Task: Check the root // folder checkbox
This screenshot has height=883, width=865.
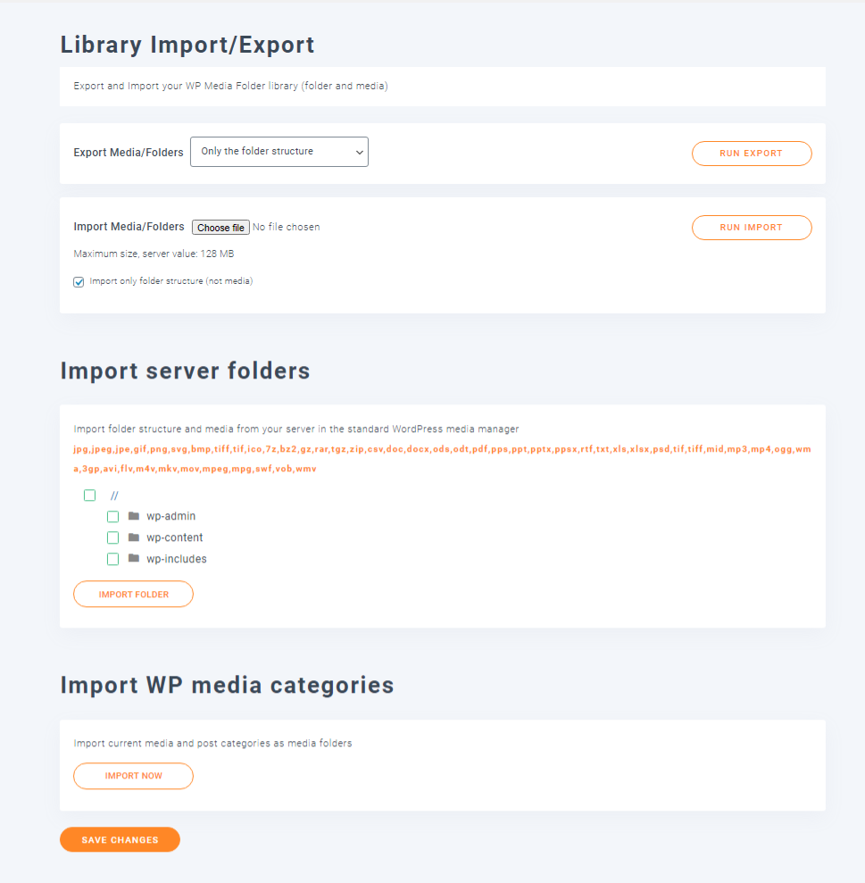Action: point(89,495)
